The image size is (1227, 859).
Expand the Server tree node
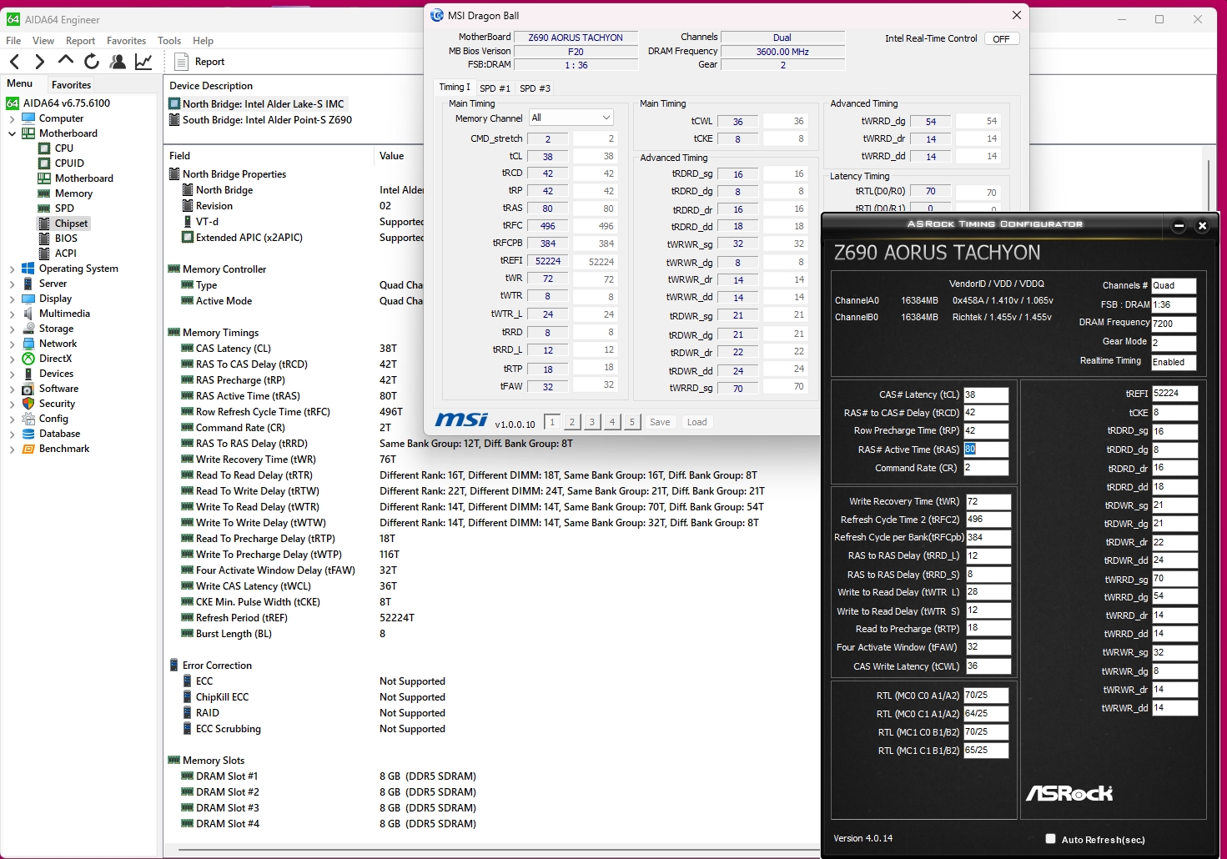(x=13, y=284)
